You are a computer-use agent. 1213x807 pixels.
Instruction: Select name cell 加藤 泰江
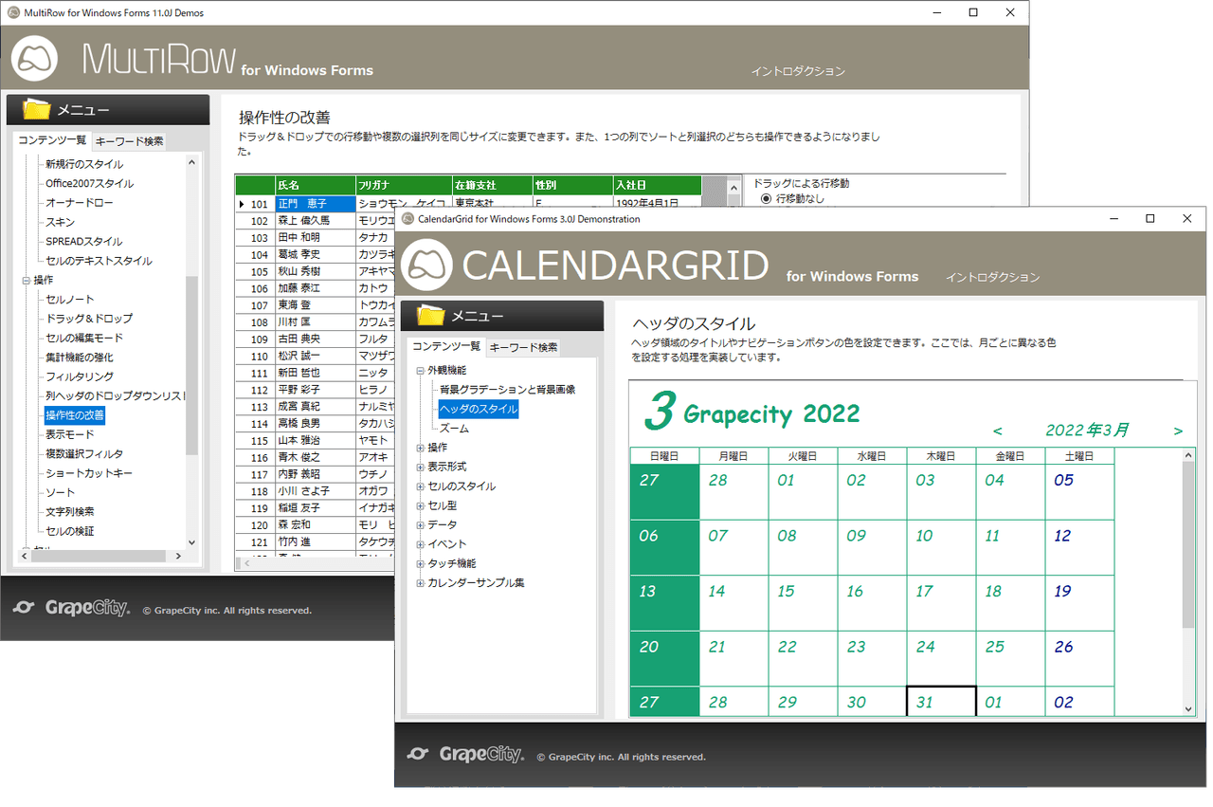click(x=315, y=288)
